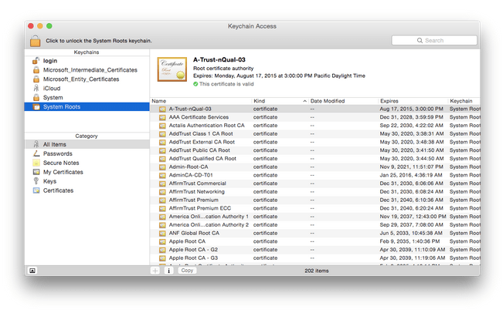The height and width of the screenshot is (313, 503).
Task: Click the 202 items status text
Action: tap(316, 271)
